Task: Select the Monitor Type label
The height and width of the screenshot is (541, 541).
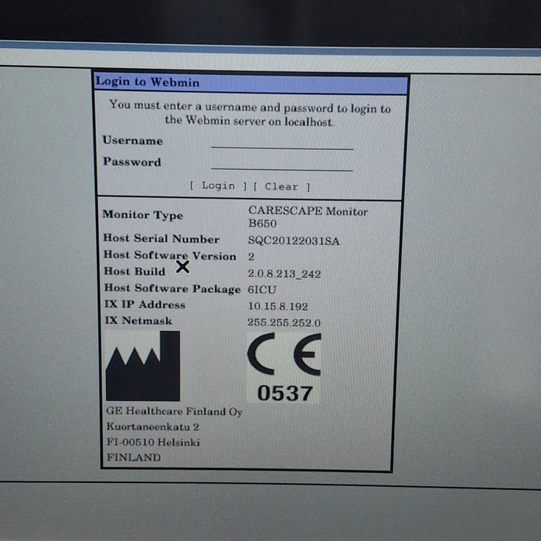Action: coord(143,215)
